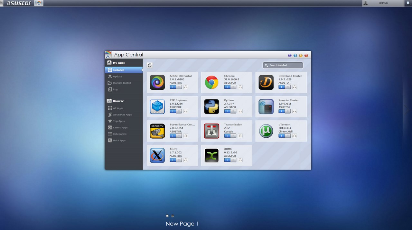
Task: Click the uTorrent version text 20140304
Action: (285, 128)
